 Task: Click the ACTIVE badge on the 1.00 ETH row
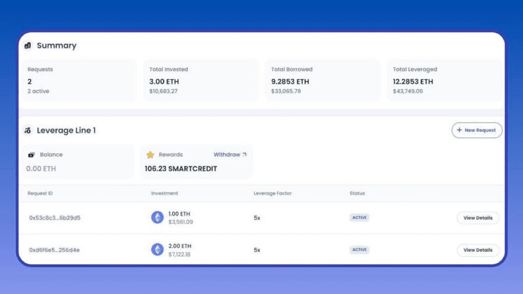[359, 218]
